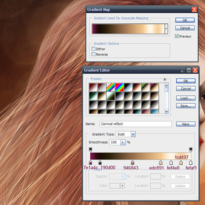Uncheck the Preview checkbox
This screenshot has width=205, height=205.
(x=177, y=36)
